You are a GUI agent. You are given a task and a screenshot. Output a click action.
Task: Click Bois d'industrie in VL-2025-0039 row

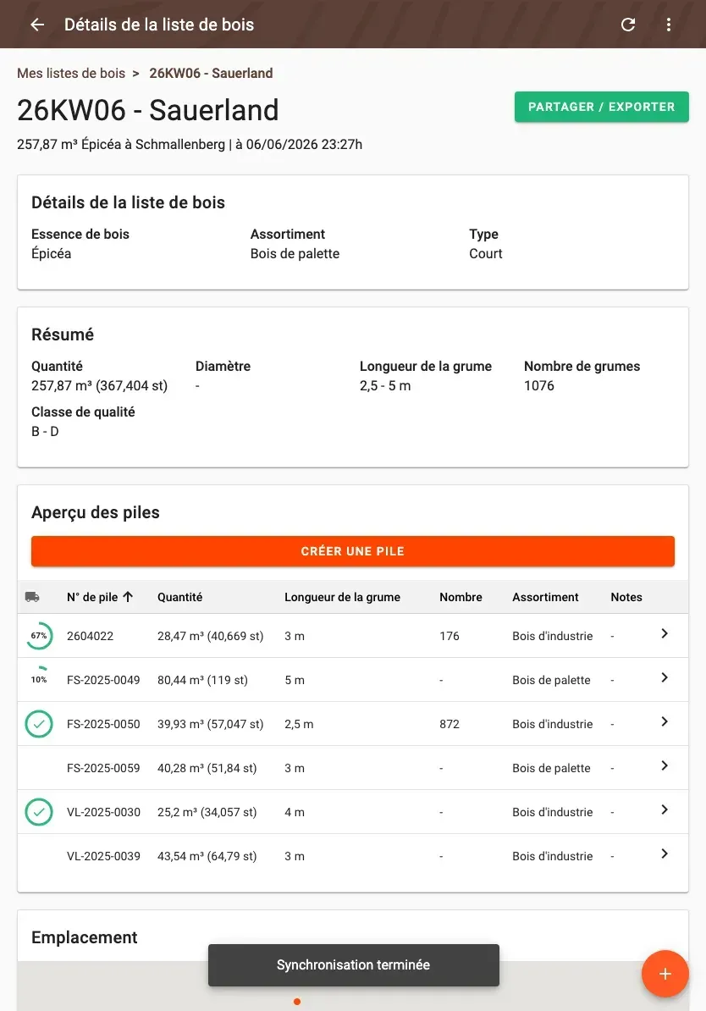coord(553,856)
